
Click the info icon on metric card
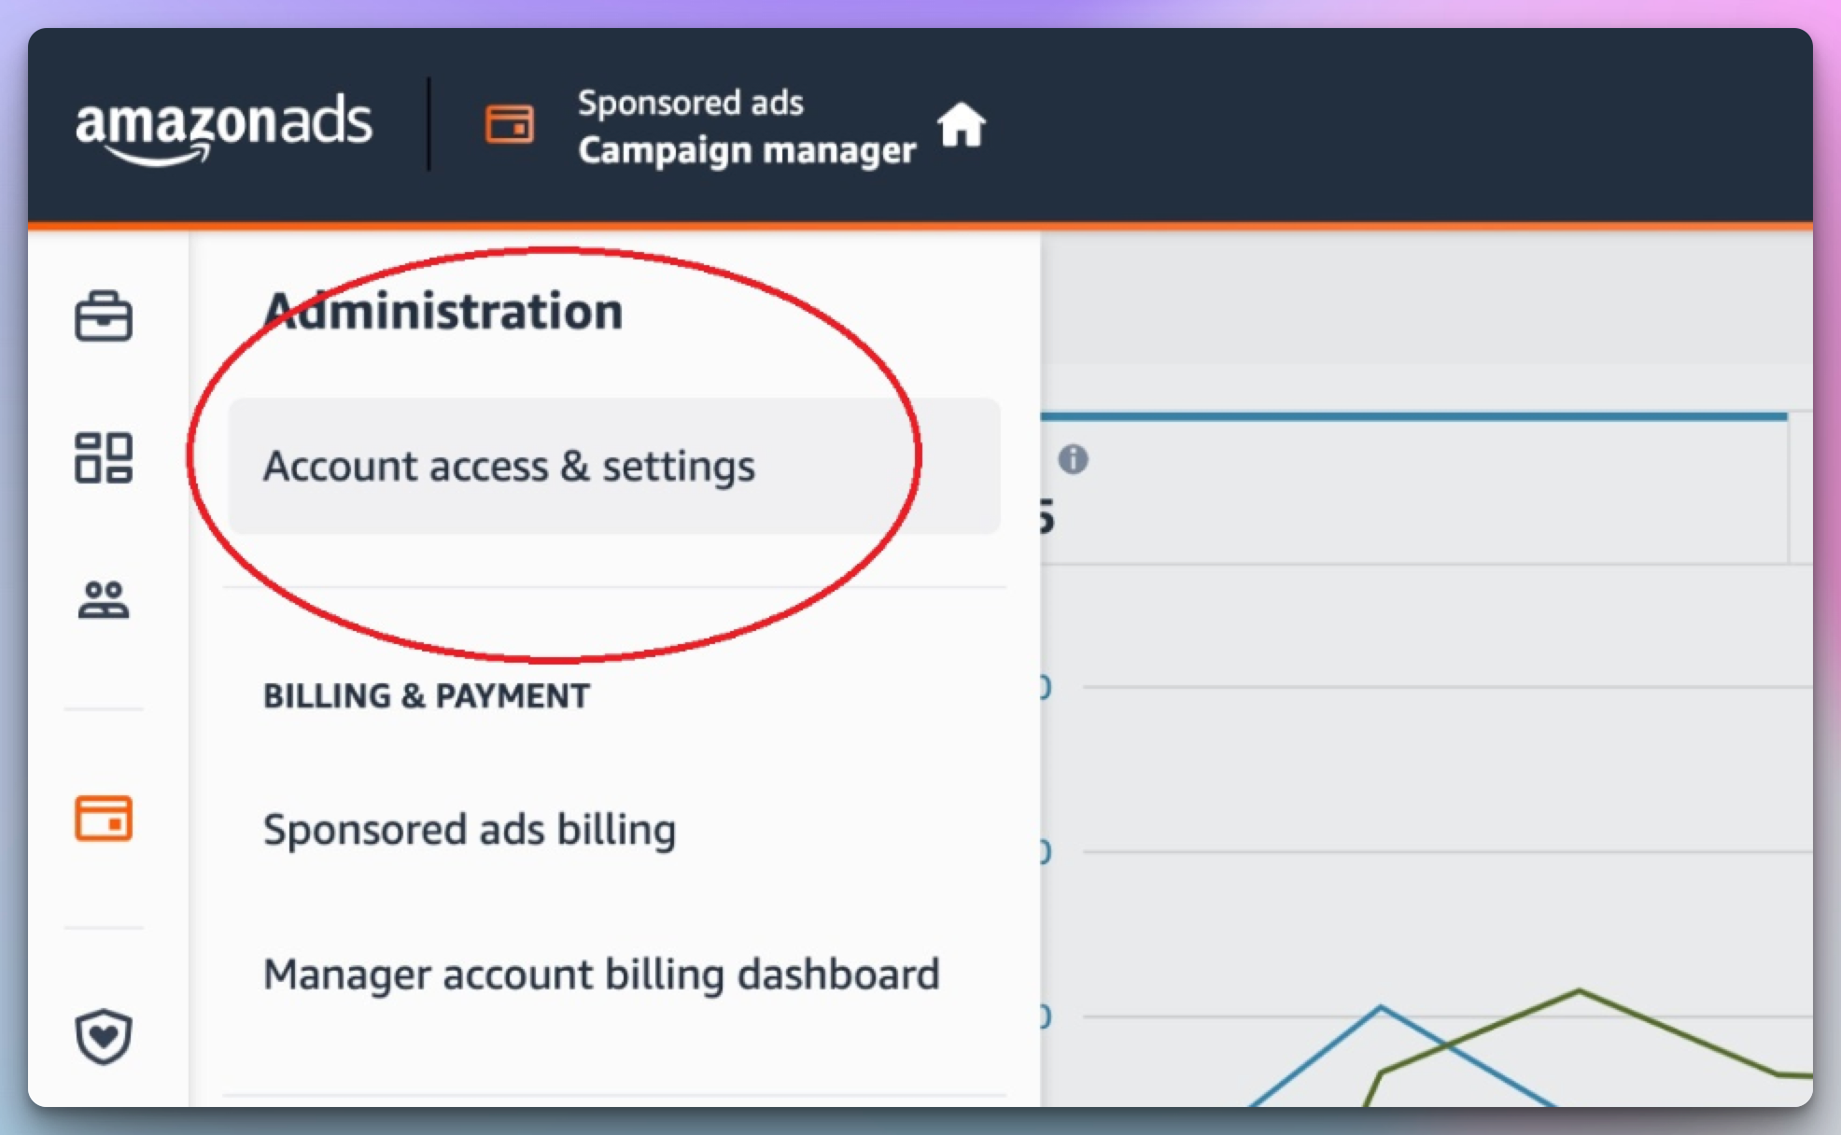click(1073, 459)
